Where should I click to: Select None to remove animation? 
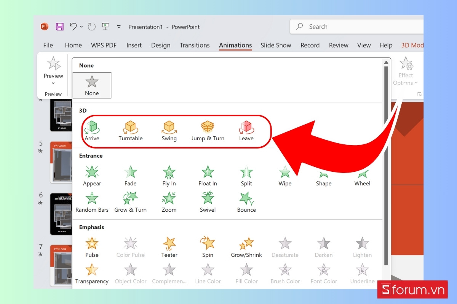[x=92, y=85]
